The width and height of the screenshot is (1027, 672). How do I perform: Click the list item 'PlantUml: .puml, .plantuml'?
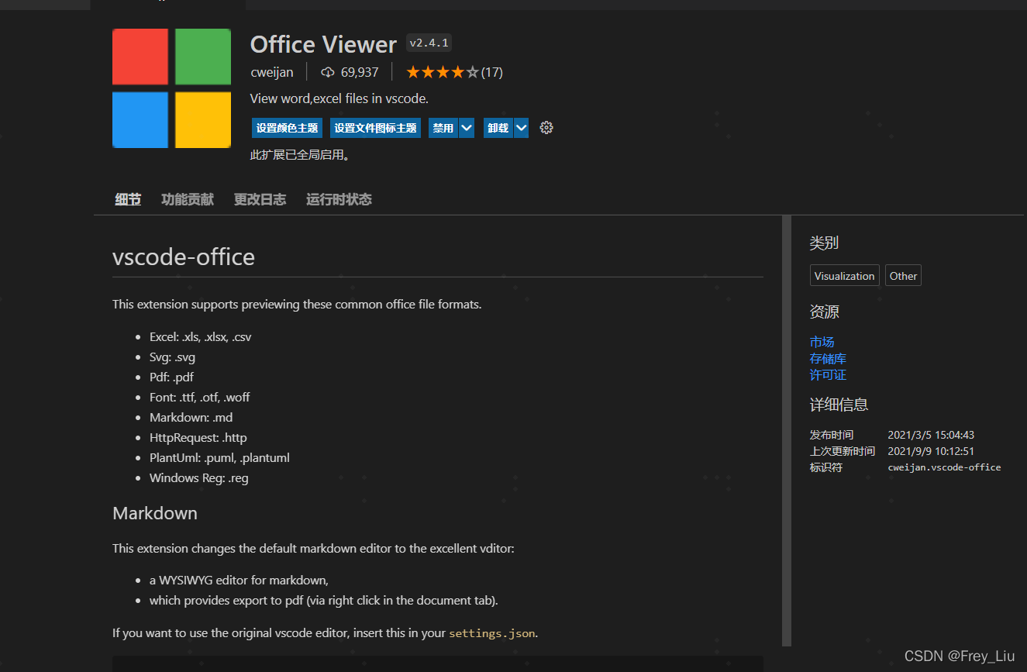pyautogui.click(x=220, y=458)
